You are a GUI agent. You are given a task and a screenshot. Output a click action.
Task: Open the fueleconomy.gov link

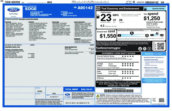click(x=108, y=48)
